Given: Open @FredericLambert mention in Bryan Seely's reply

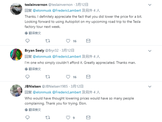Looking at the screenshot, I should click(x=66, y=56).
